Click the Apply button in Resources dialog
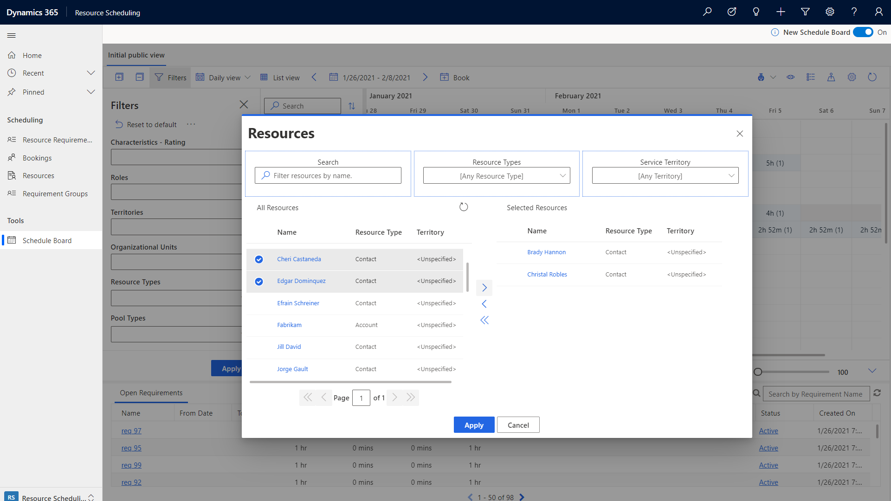Image resolution: width=891 pixels, height=501 pixels. pyautogui.click(x=474, y=424)
